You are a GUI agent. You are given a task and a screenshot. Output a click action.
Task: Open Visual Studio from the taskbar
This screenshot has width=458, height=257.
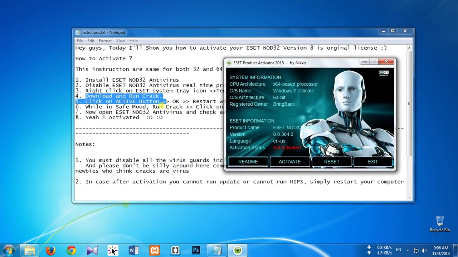pos(92,250)
